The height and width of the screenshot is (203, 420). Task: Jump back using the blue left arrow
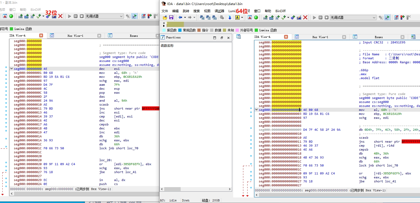(x=180, y=17)
